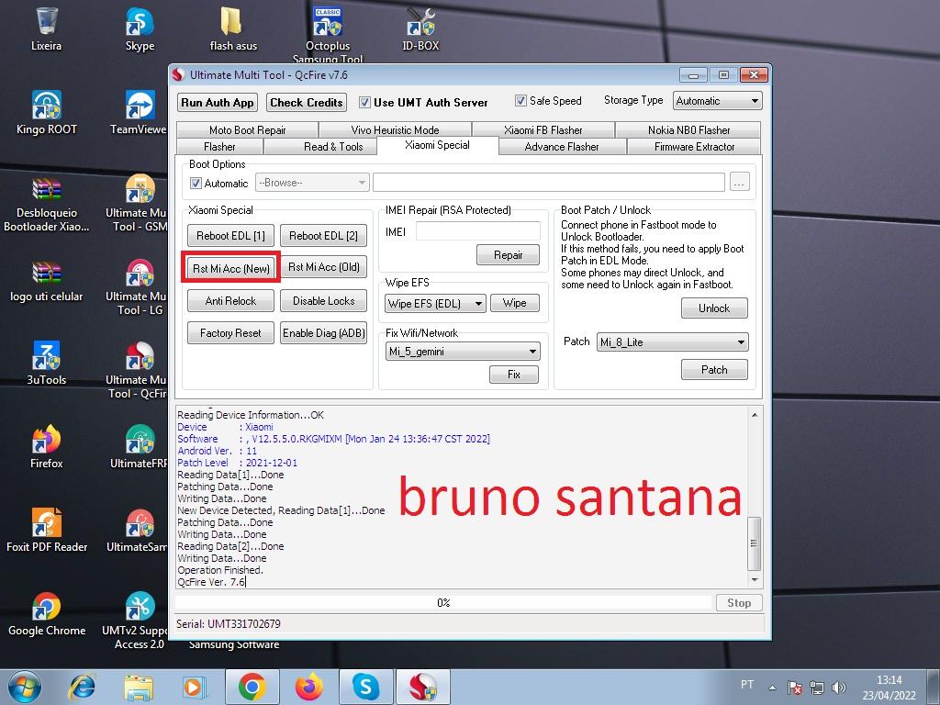Open logo uti celular archive
Image resolution: width=940 pixels, height=705 pixels.
click(x=46, y=282)
